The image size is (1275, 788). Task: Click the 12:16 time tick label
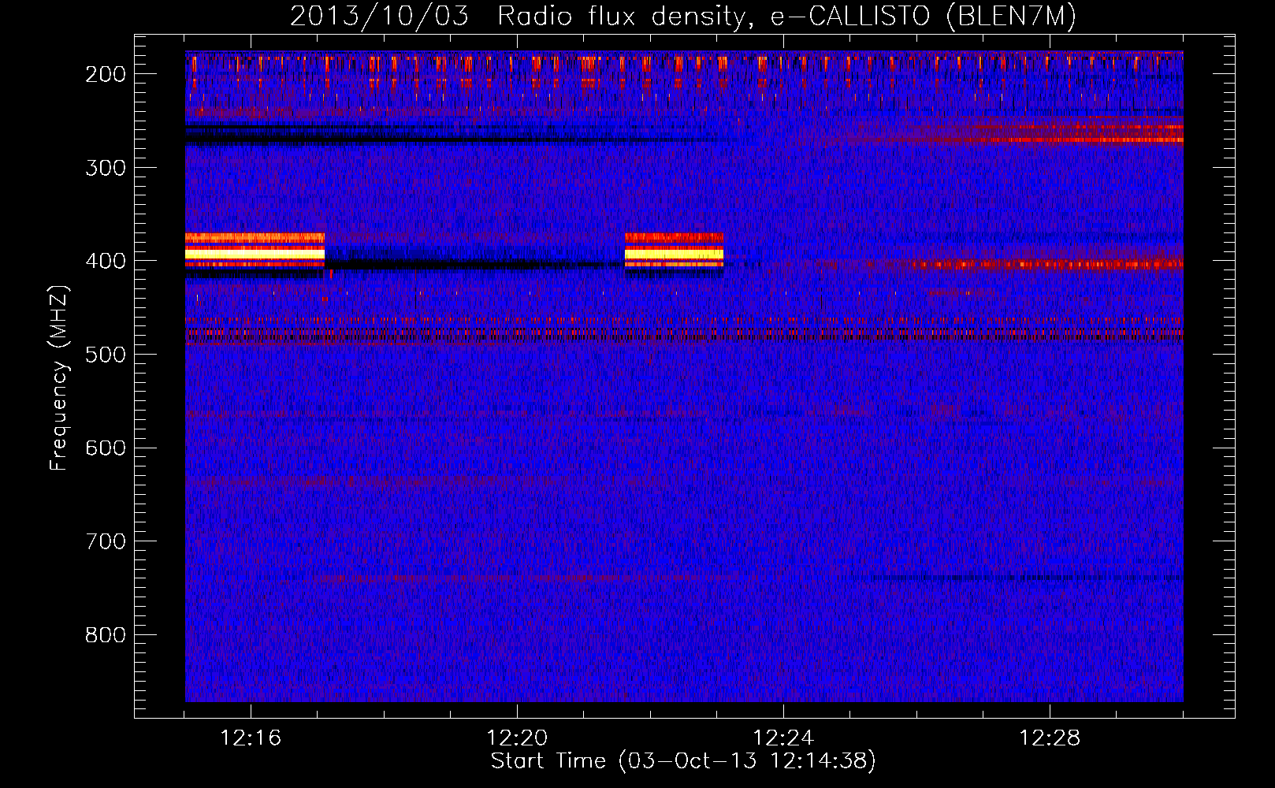[251, 738]
